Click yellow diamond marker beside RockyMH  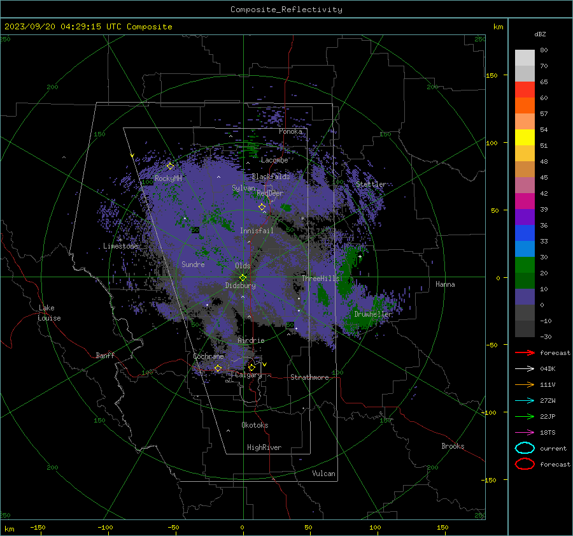tap(170, 166)
